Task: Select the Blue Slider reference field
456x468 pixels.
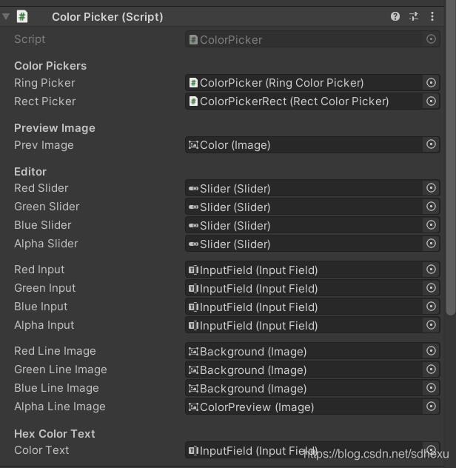Action: [304, 225]
